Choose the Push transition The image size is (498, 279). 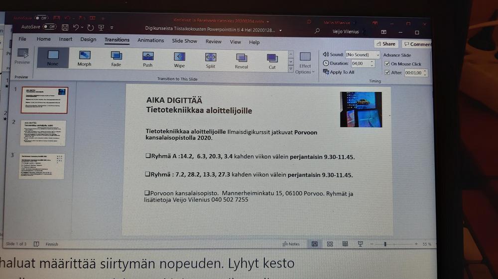click(148, 58)
